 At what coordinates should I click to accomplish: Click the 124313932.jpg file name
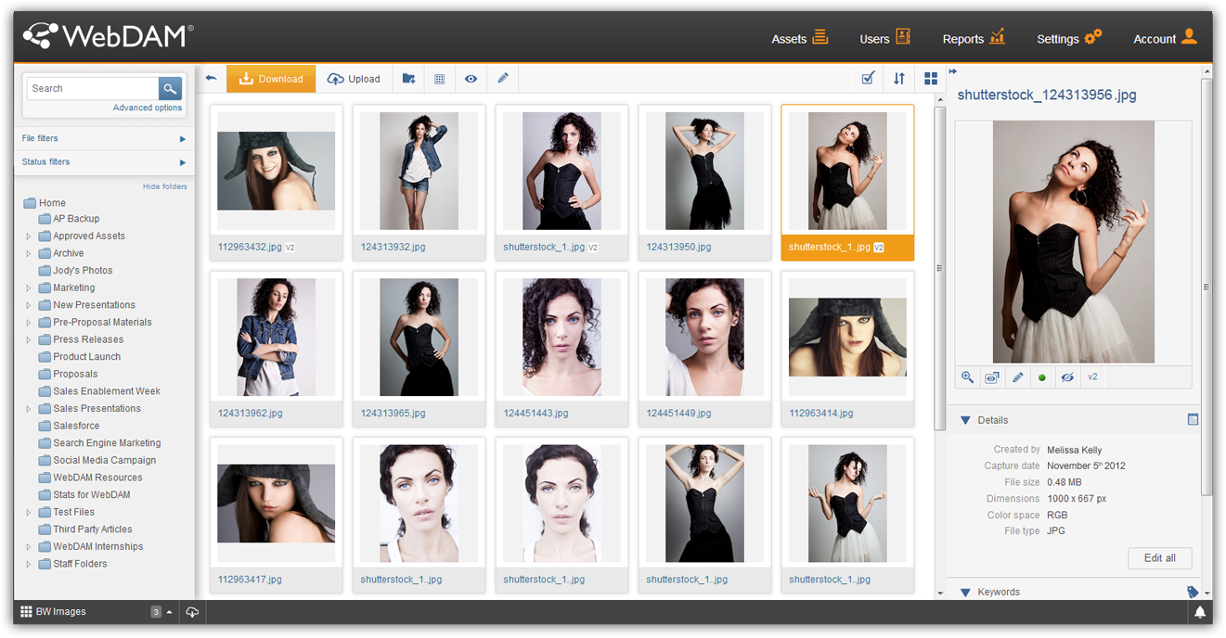(394, 248)
